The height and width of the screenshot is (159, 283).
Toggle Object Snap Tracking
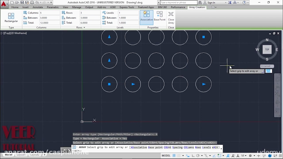tap(214, 156)
